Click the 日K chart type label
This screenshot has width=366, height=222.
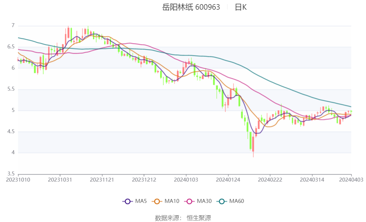pyautogui.click(x=241, y=7)
